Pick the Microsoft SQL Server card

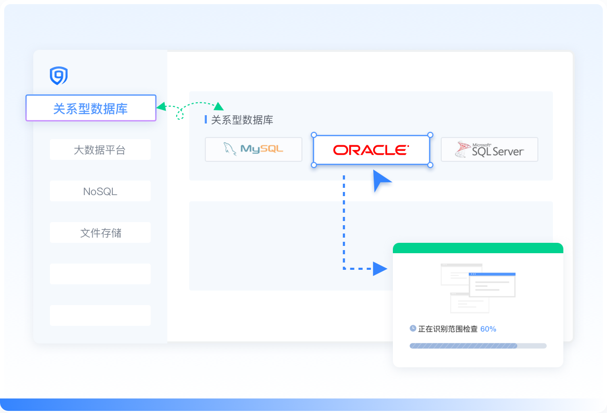tap(490, 149)
